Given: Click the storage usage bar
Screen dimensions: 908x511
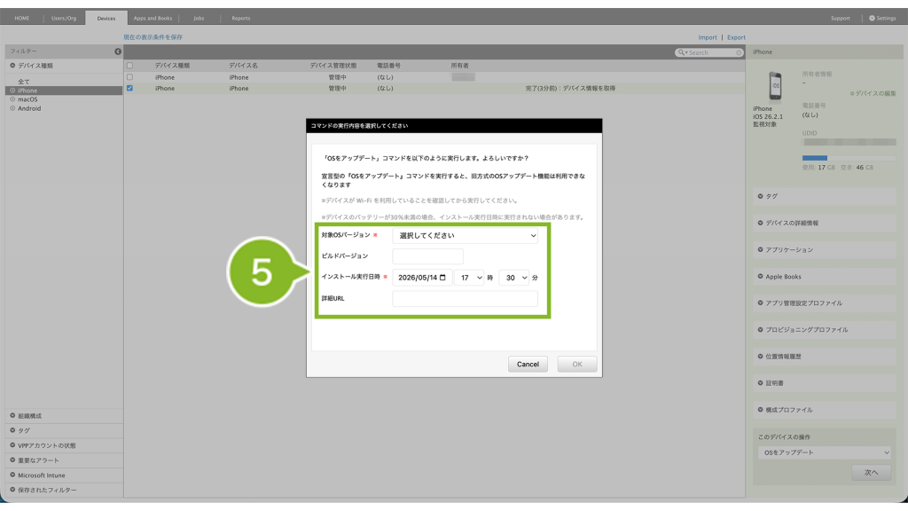Looking at the screenshot, I should point(849,158).
